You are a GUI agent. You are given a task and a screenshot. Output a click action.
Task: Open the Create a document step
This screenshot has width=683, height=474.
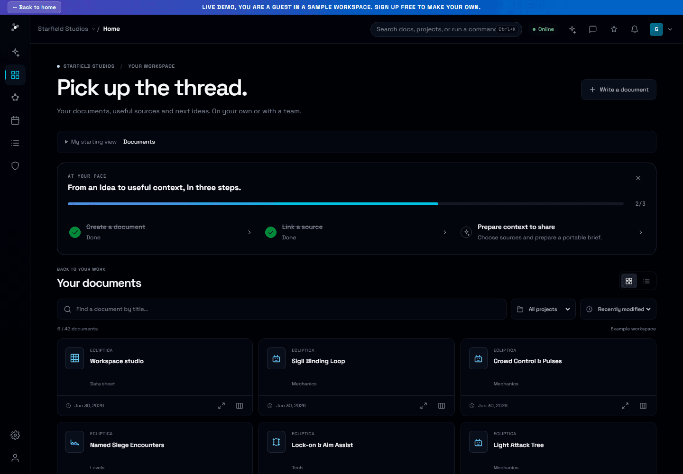click(x=161, y=232)
